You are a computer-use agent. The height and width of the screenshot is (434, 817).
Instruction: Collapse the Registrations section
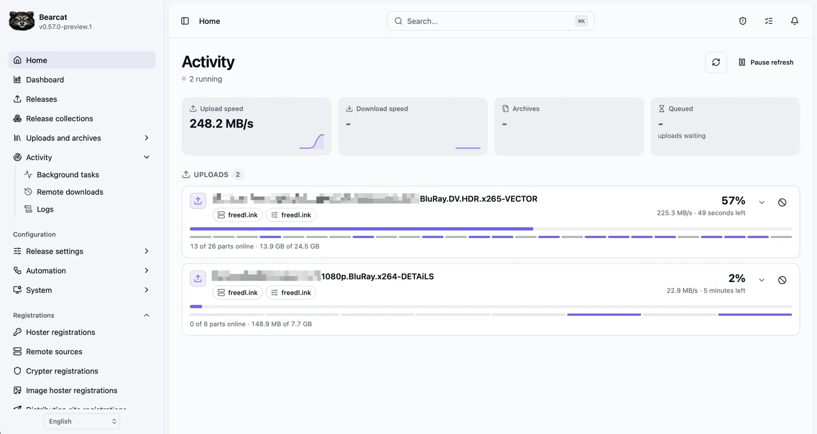[x=147, y=315]
